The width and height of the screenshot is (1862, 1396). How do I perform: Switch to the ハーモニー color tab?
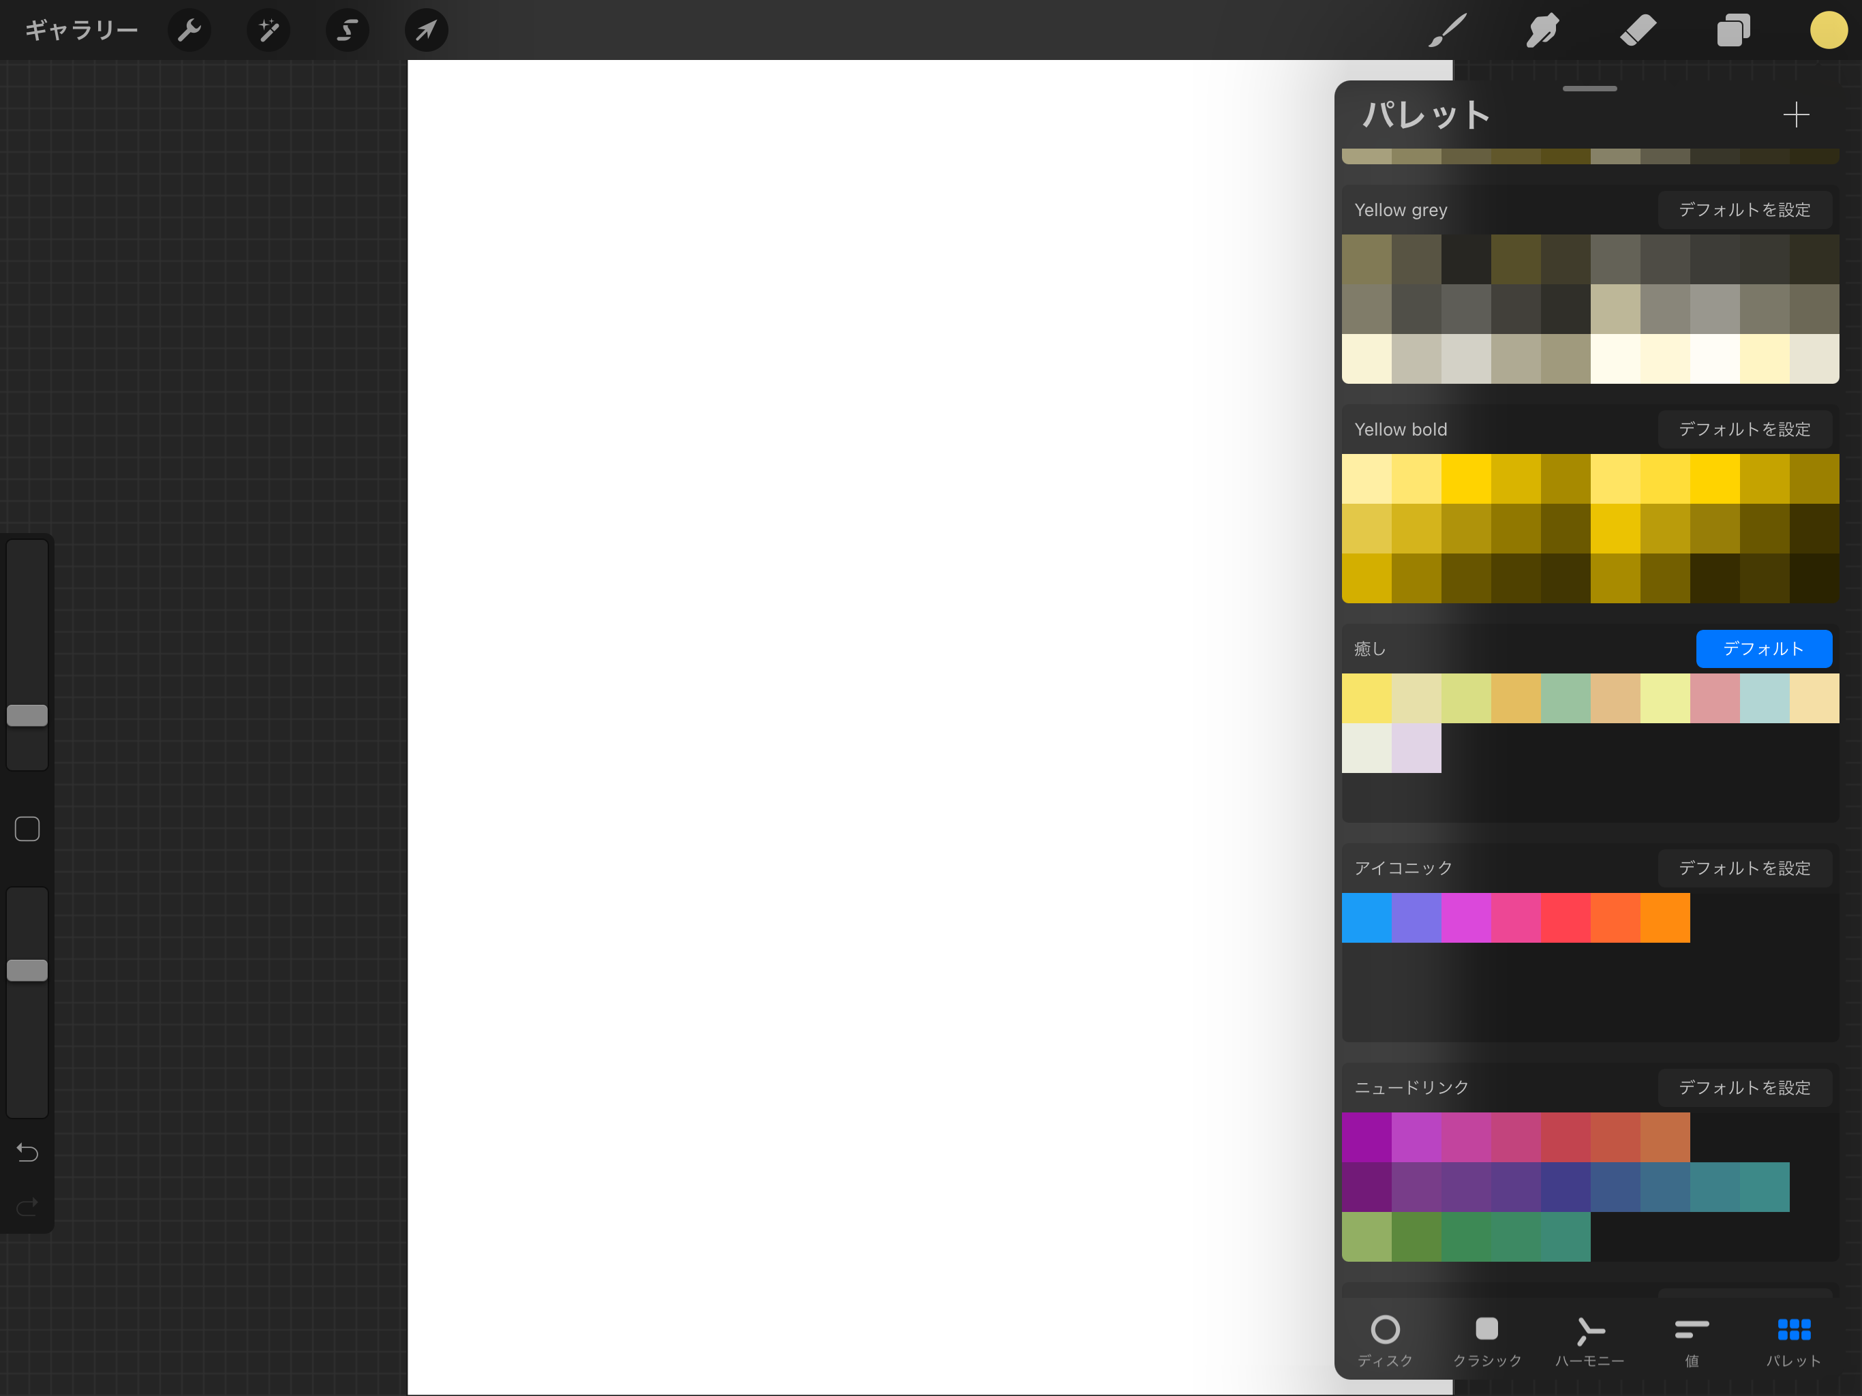coord(1589,1340)
